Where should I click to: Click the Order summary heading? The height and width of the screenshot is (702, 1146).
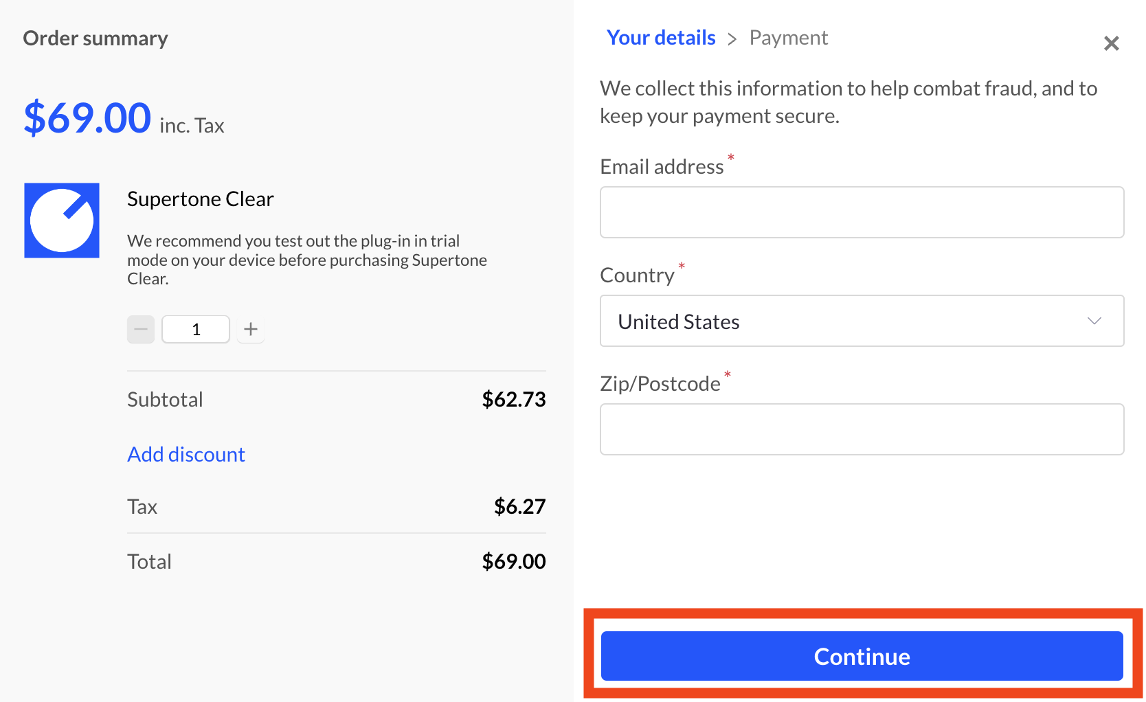click(x=95, y=38)
